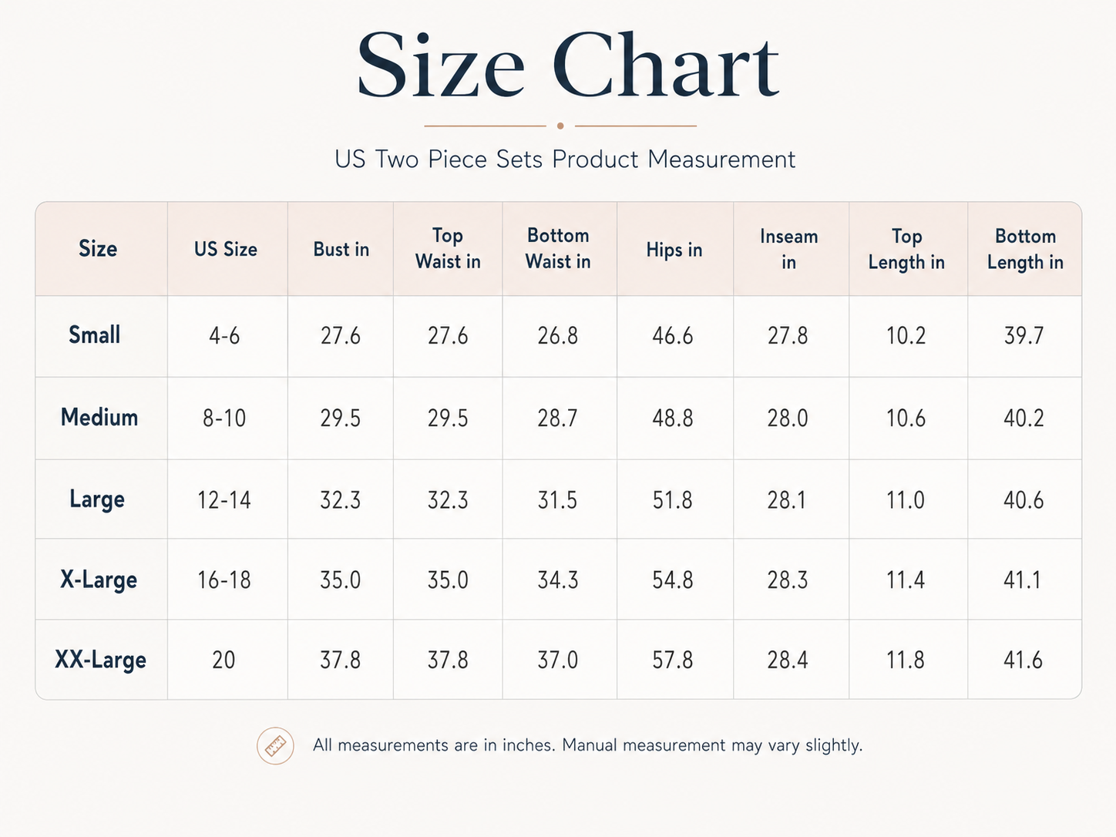
Task: Click the Bottom Length in header
Action: (x=1025, y=249)
